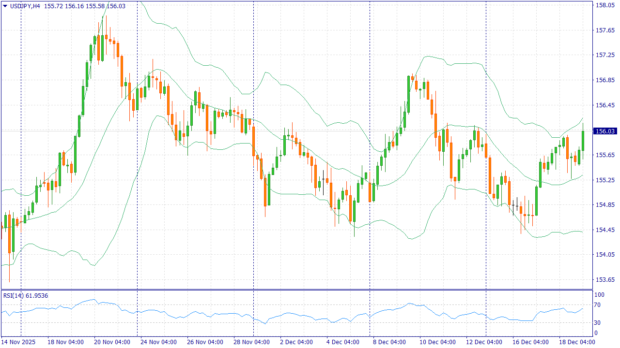Click the RSI 100 level label
Viewport: 620px width, 348px height.
[x=599, y=295]
